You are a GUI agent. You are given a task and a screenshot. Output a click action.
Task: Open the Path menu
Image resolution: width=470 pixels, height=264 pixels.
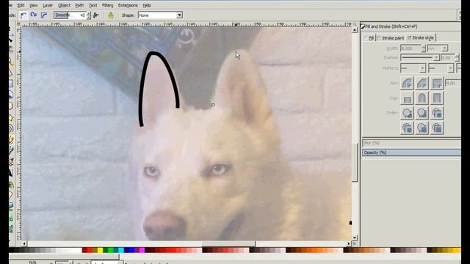79,5
